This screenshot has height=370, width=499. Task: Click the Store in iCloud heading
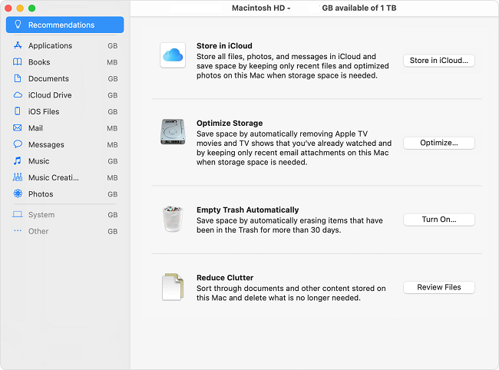click(224, 46)
